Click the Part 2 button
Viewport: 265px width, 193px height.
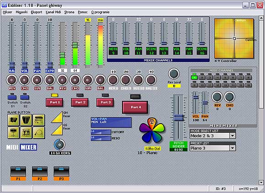80,102
